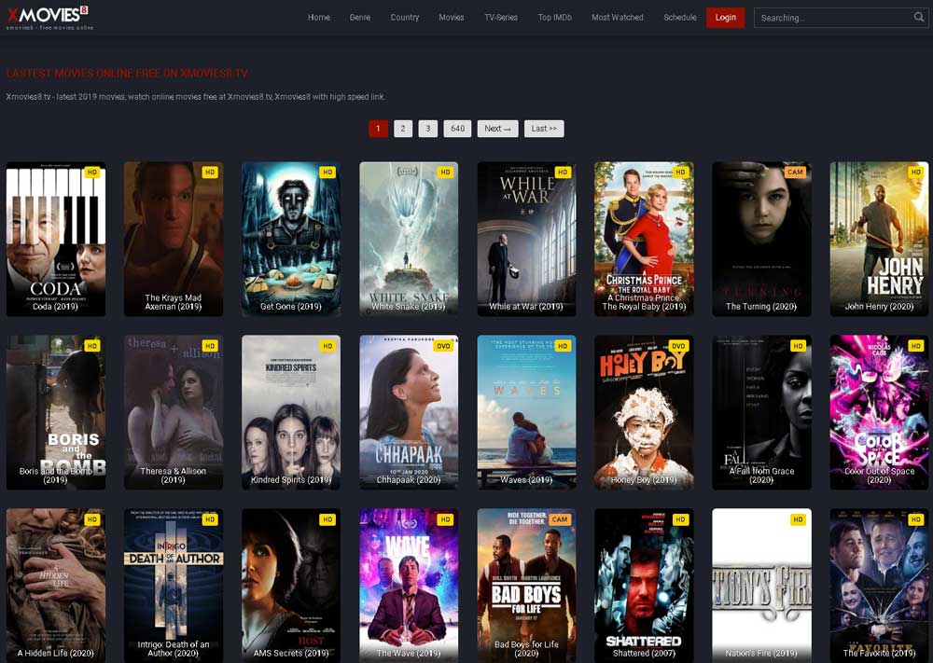
Task: Click the HD badge on Boris and the Bomb
Action: (92, 345)
